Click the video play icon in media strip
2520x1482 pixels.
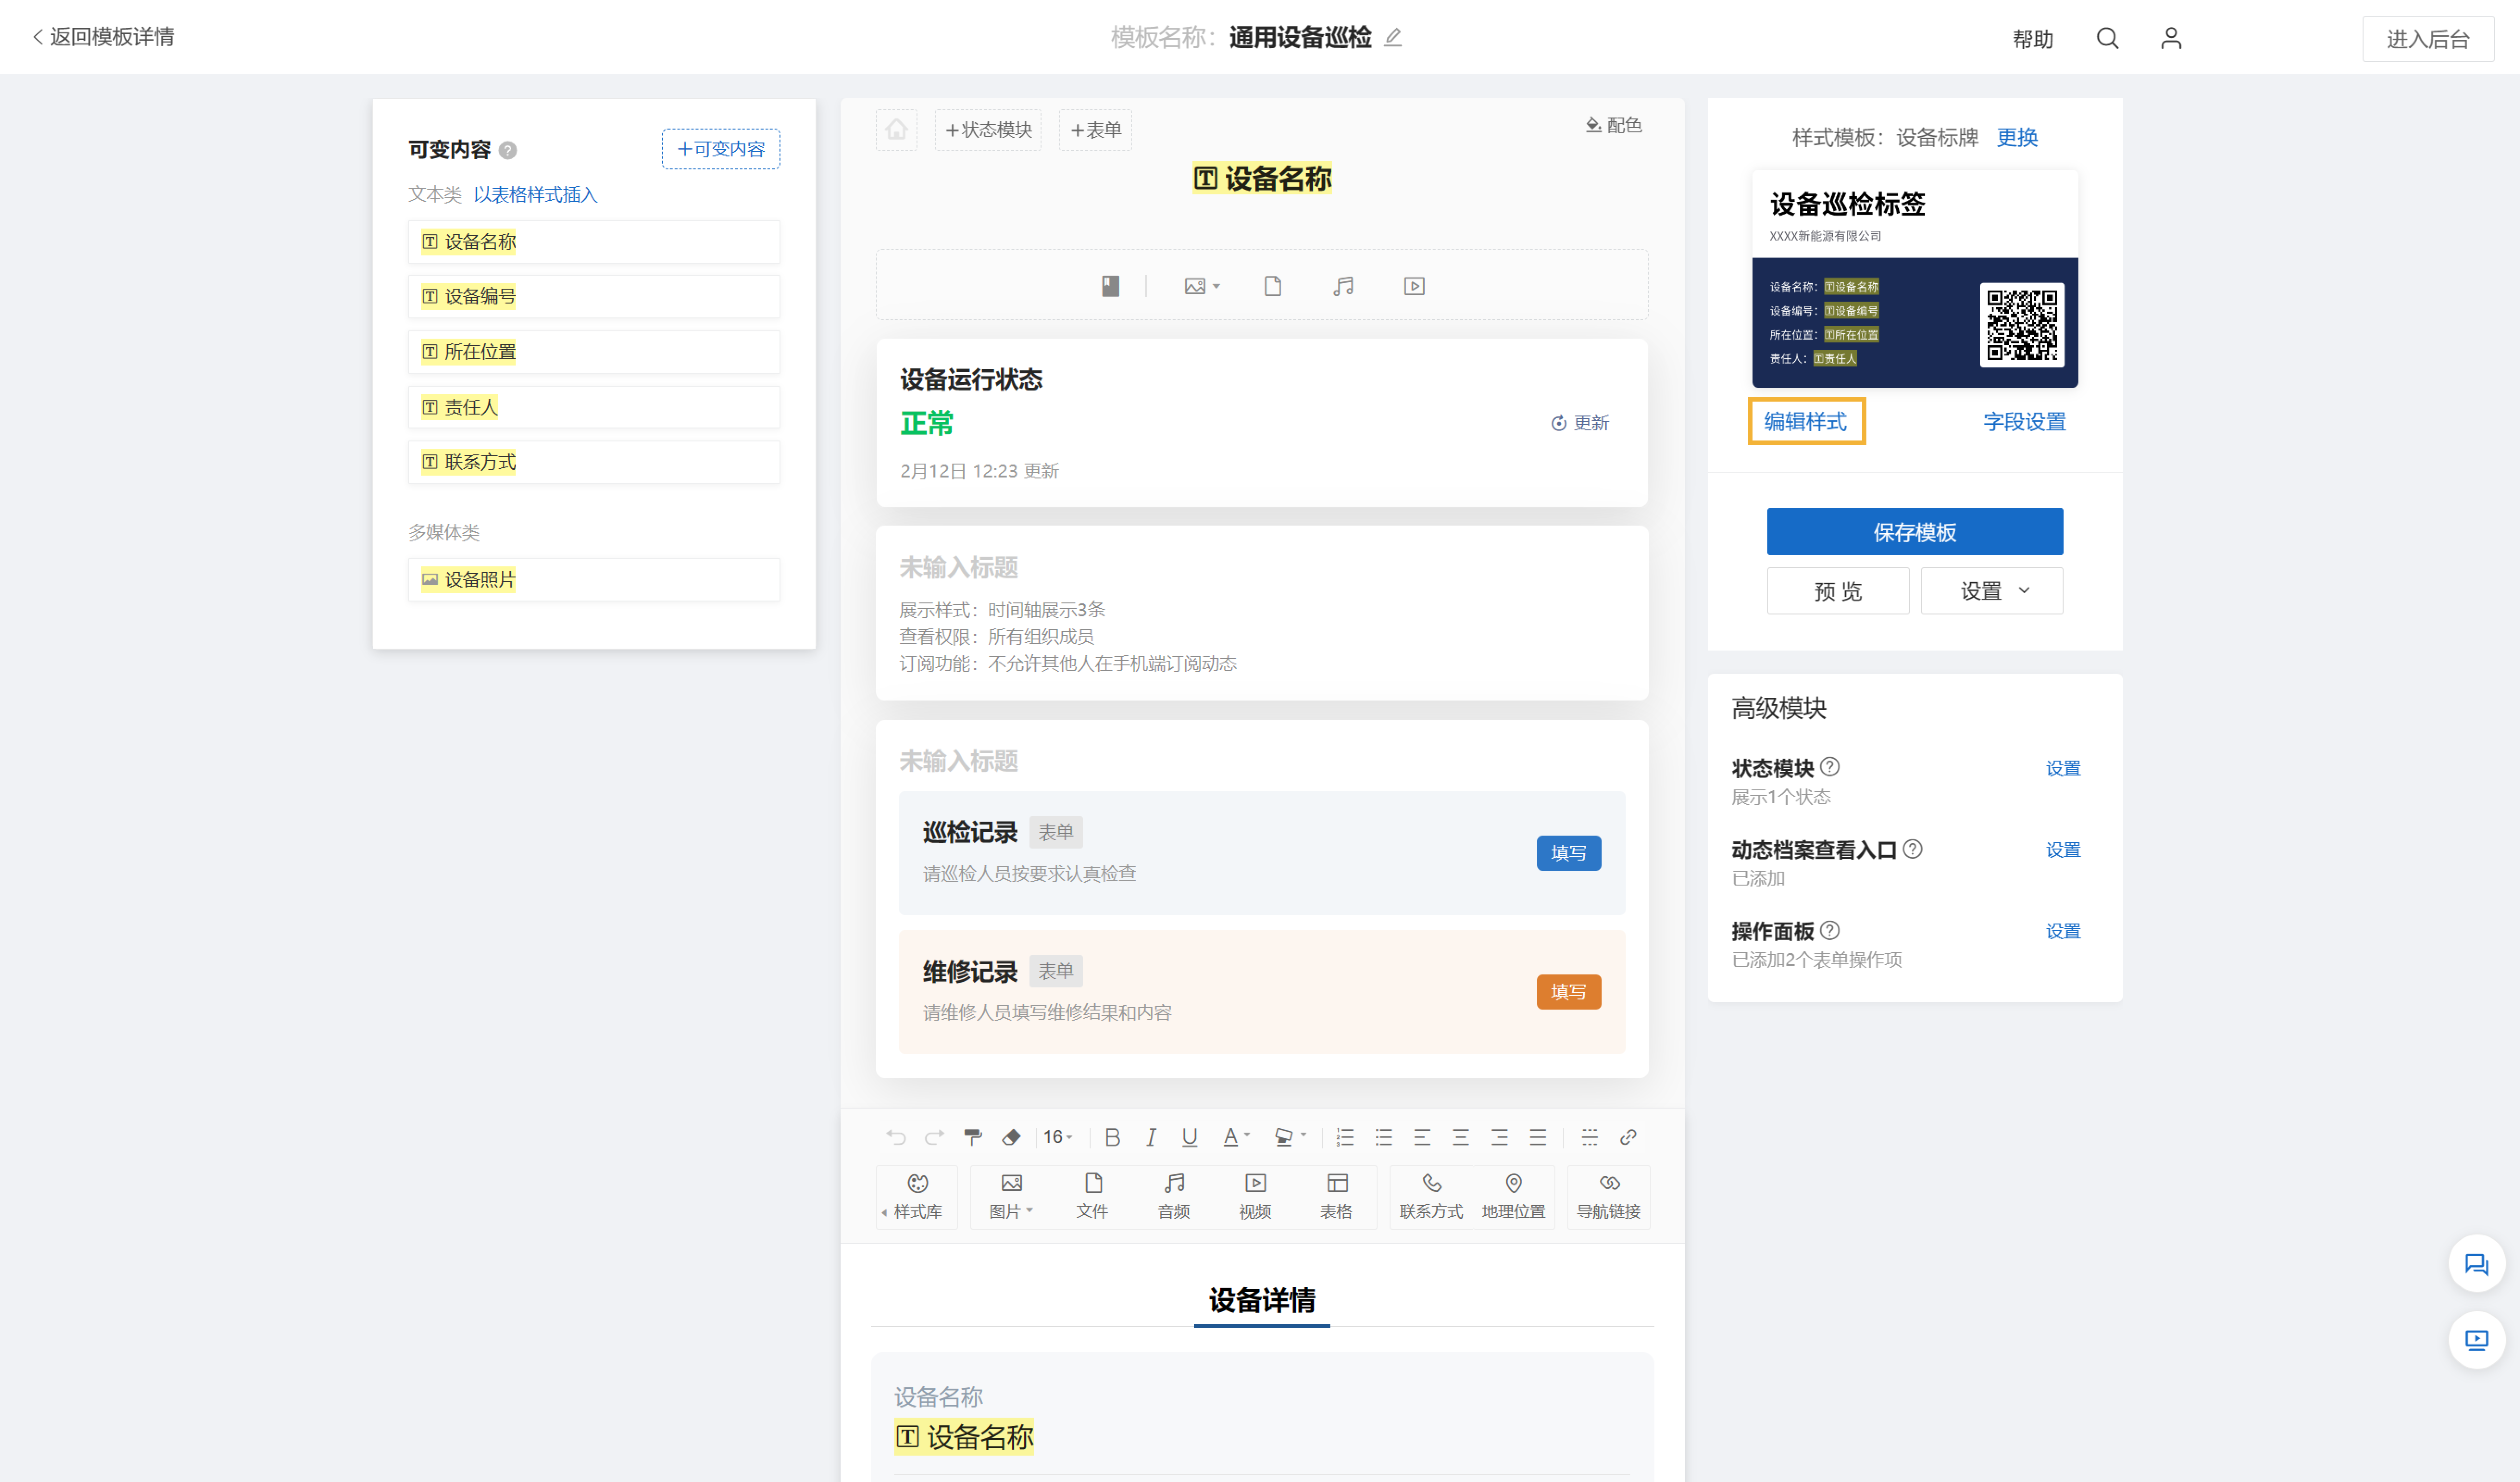pos(1414,286)
